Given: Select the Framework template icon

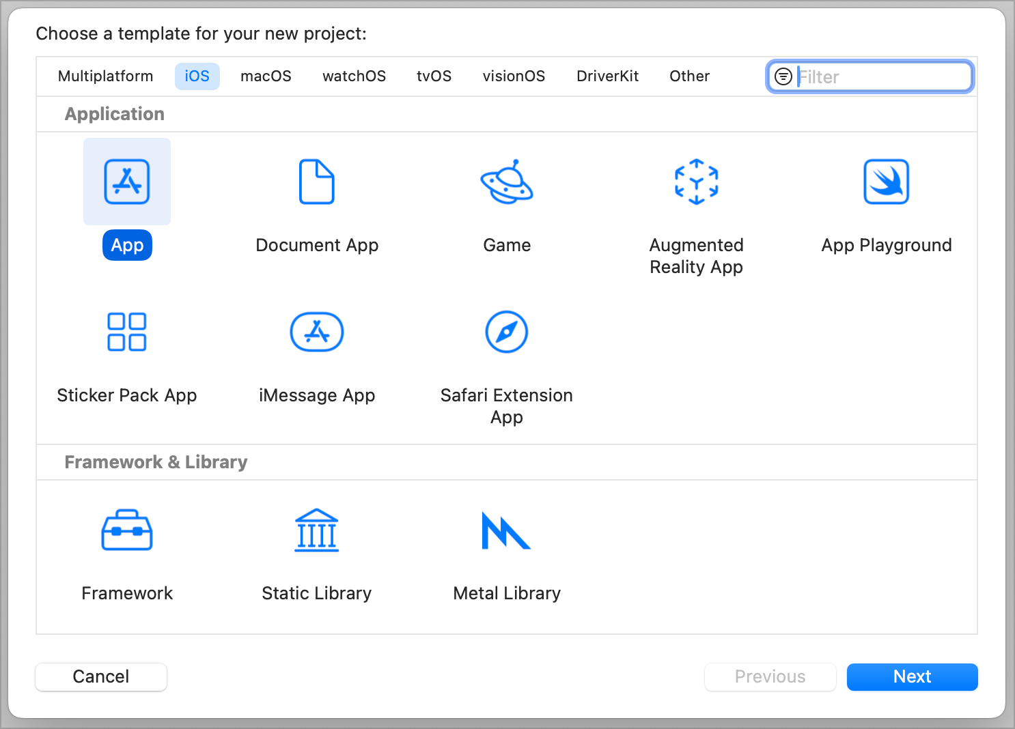Looking at the screenshot, I should point(127,530).
